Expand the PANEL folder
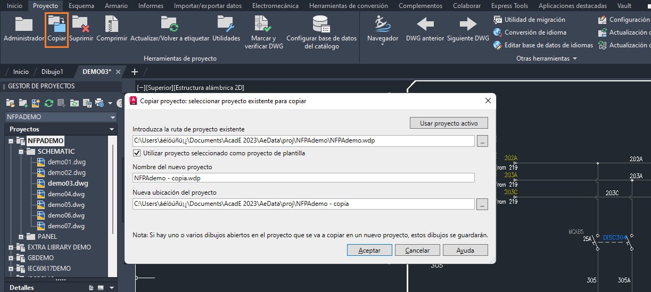This screenshot has height=292, width=651. click(x=21, y=237)
